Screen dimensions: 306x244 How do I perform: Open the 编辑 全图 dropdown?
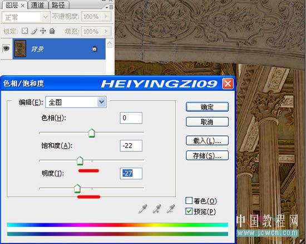[x=76, y=102]
